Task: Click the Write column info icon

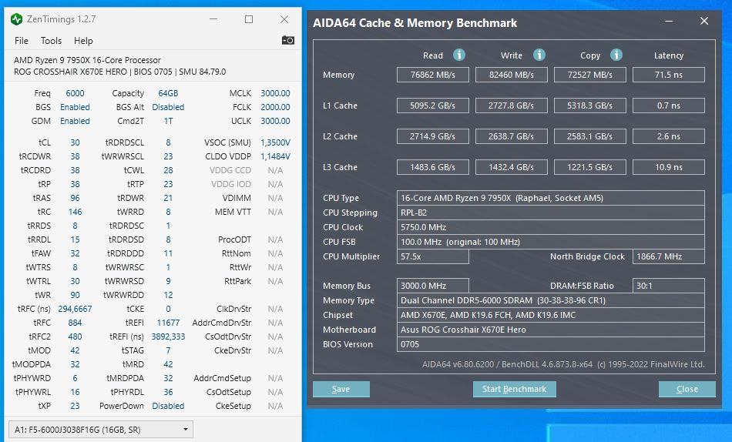Action: 539,55
